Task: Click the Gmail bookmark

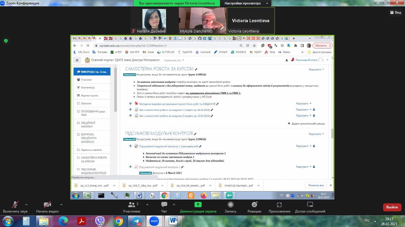Action: tap(148, 52)
